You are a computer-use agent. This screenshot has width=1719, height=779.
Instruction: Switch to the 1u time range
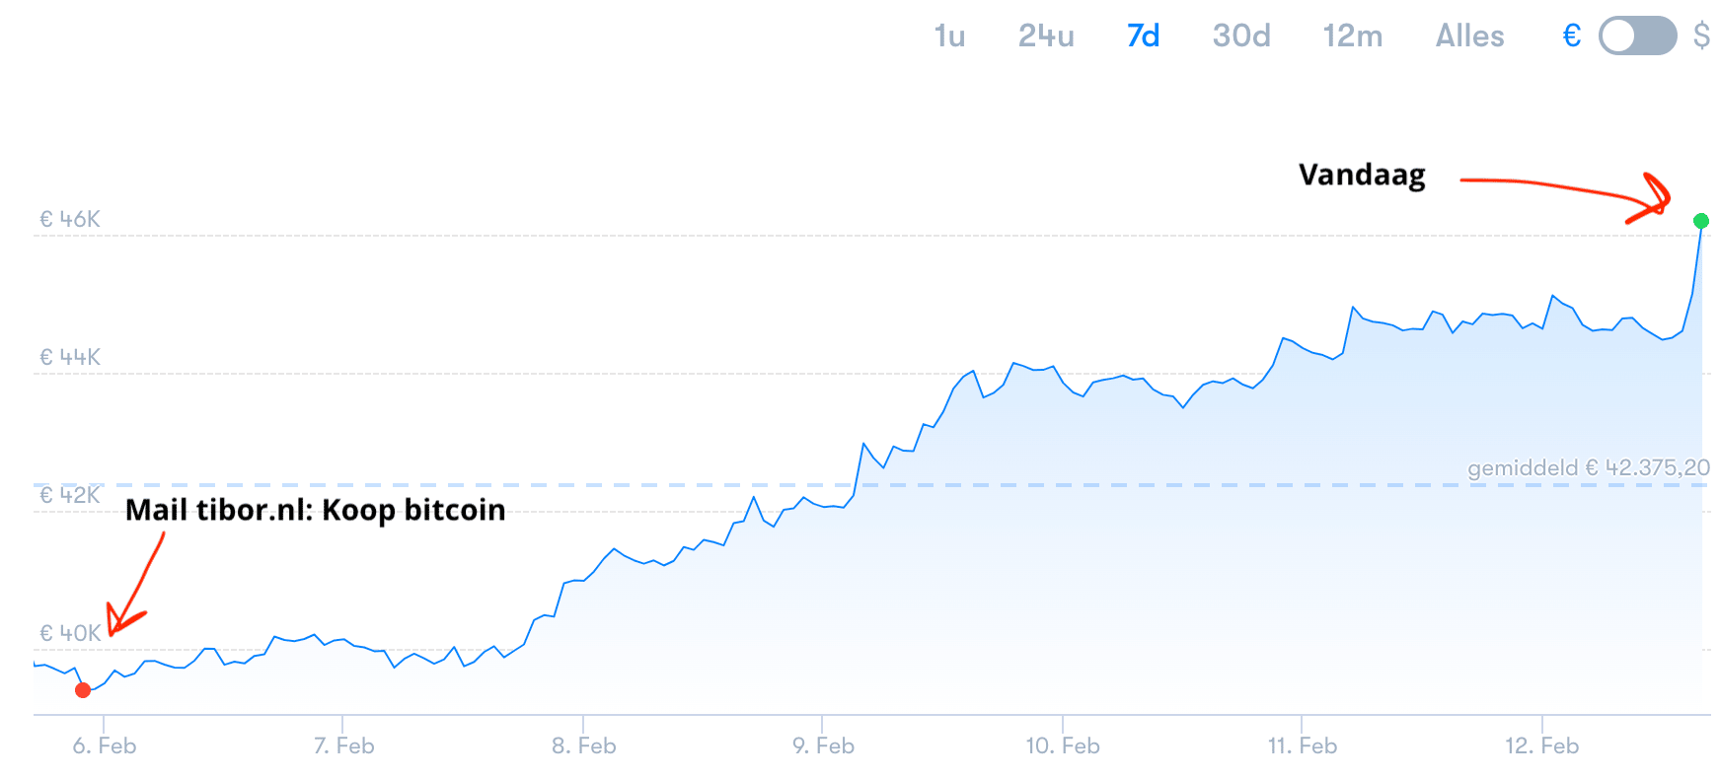[x=949, y=36]
